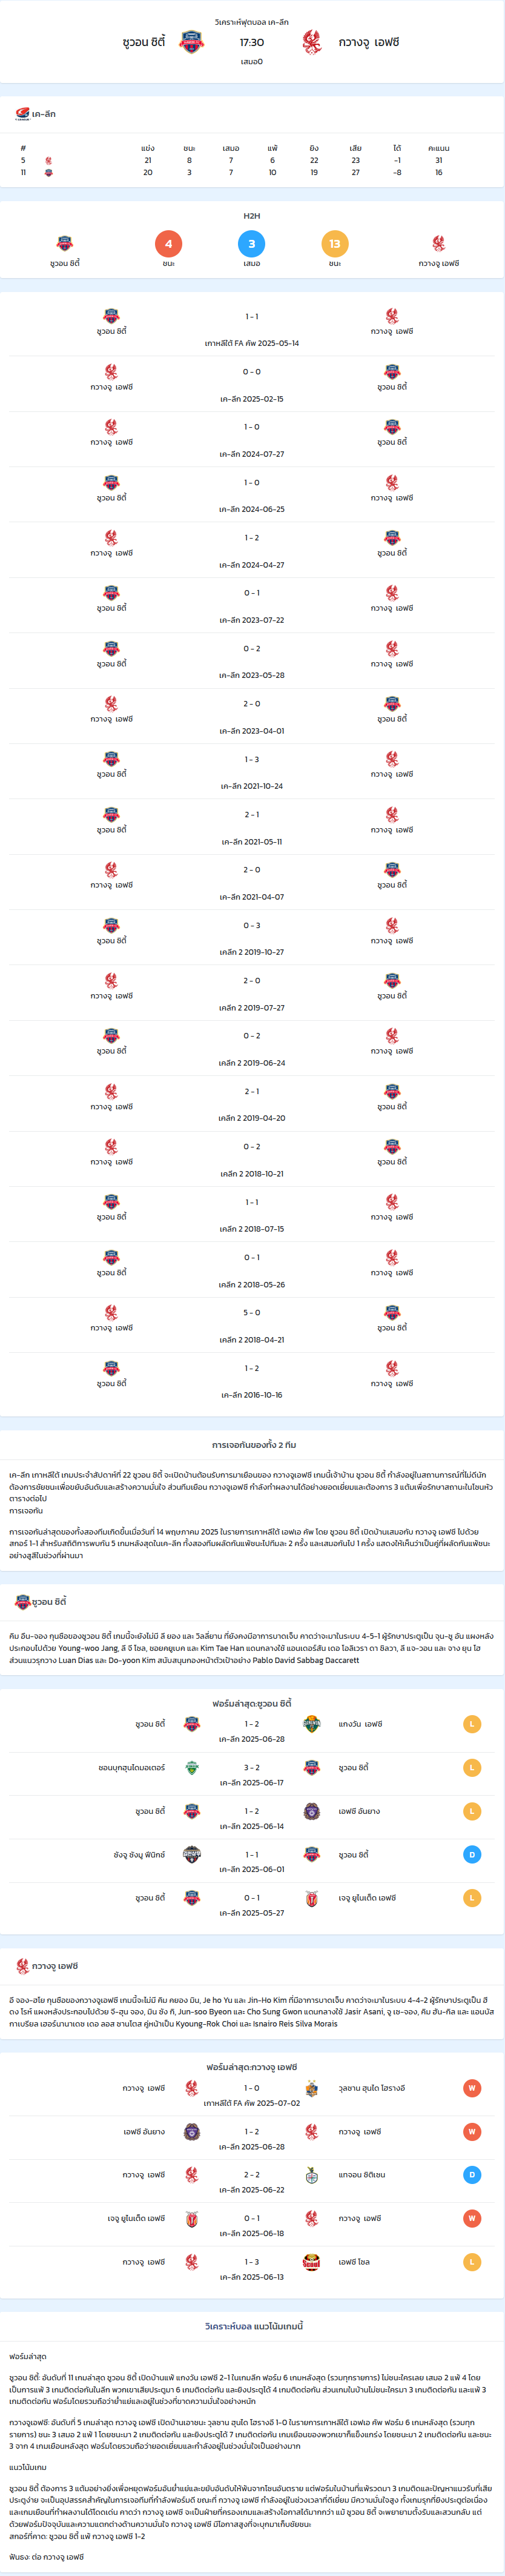The width and height of the screenshot is (505, 2576).
Task: Click the 5th-place Gwangju crest in the standings table
Action: [x=49, y=161]
